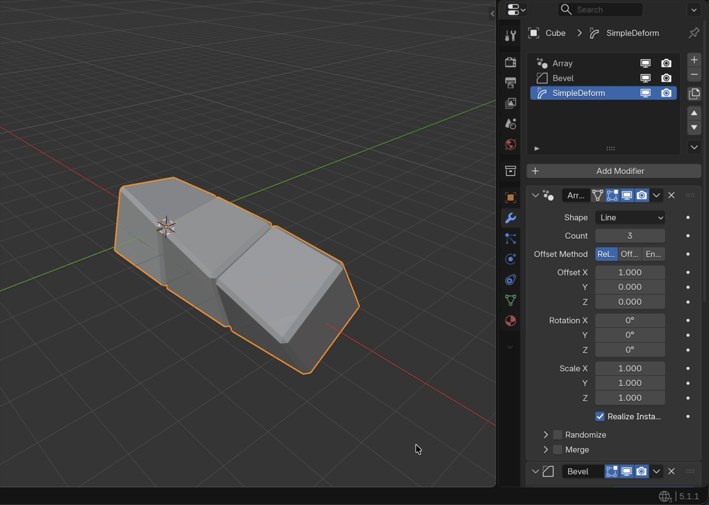
Task: Toggle the pin icon beside the SimpleDeform breadcrumb
Action: (x=693, y=33)
